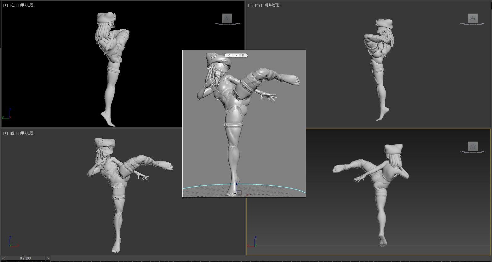Click the 左 ViewCube face
Image resolution: width=492 pixels, height=262 pixels.
click(x=227, y=18)
